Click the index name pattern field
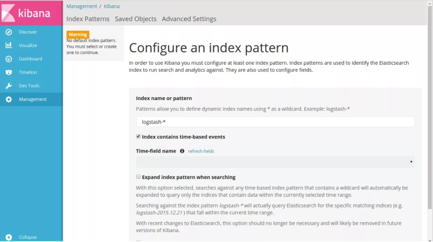The image size is (433, 242). point(275,122)
